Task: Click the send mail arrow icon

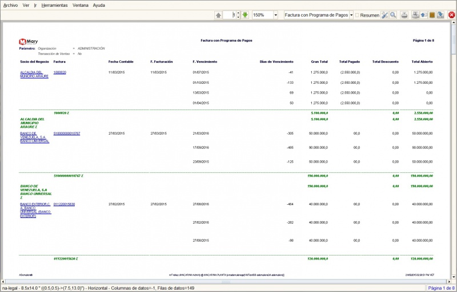Action: [424, 15]
